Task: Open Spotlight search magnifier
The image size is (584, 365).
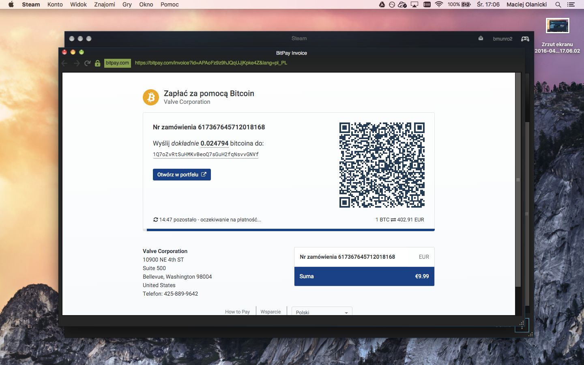Action: (x=558, y=4)
